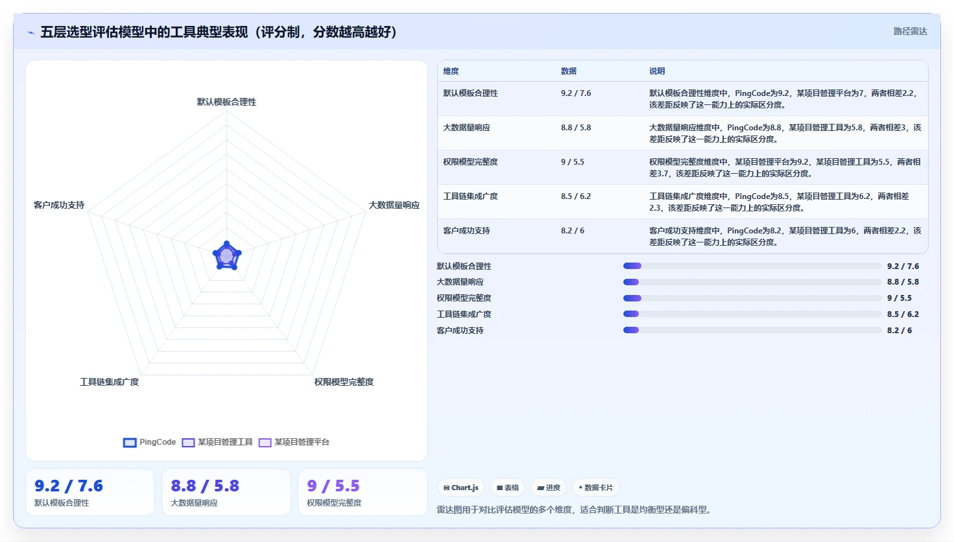Image resolution: width=954 pixels, height=542 pixels.
Task: Click the 说明 column header
Action: [657, 71]
